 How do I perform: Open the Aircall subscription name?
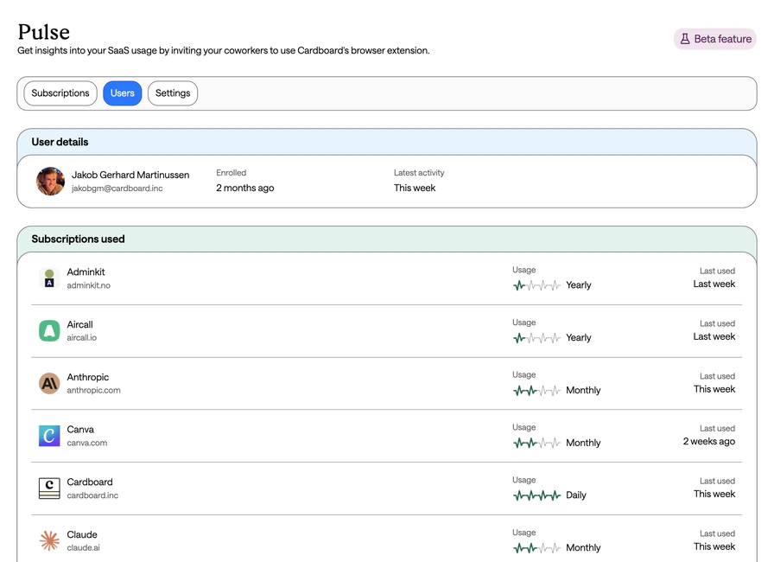click(80, 324)
